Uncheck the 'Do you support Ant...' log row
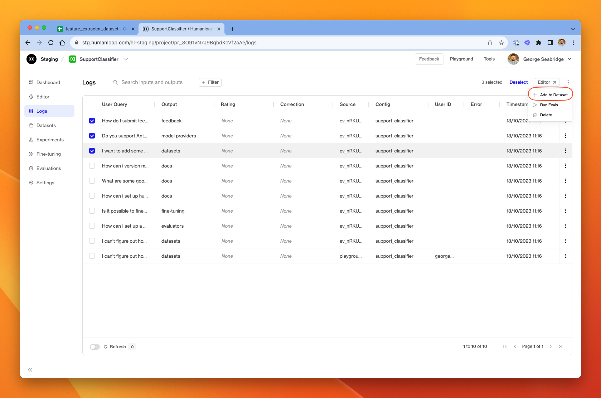The height and width of the screenshot is (398, 601). point(92,136)
